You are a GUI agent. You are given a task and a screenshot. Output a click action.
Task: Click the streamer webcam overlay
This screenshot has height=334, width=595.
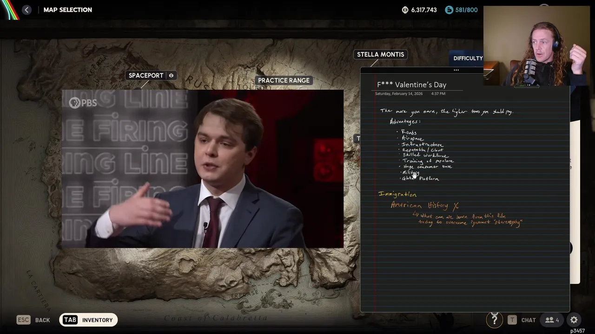[536, 46]
